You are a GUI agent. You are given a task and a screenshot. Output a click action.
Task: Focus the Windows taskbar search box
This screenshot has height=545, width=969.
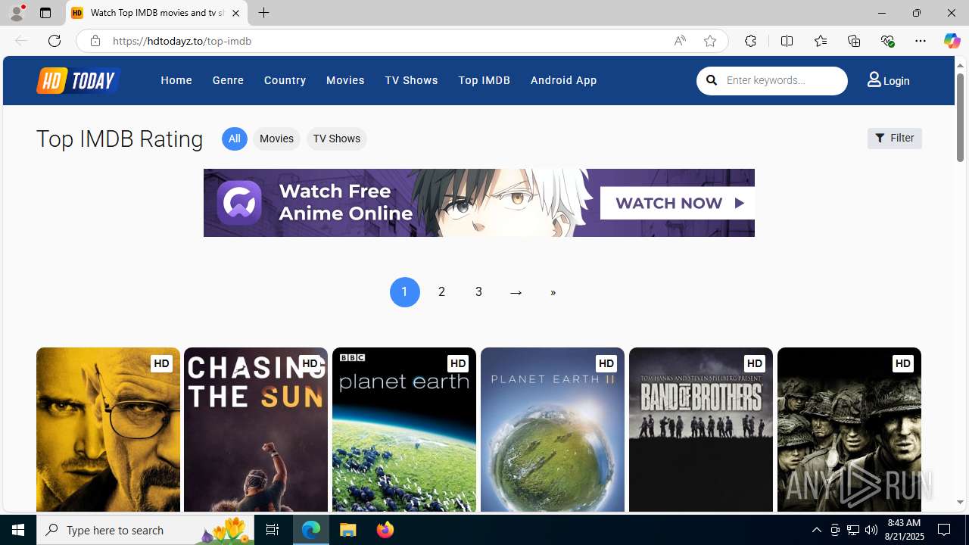pos(145,530)
